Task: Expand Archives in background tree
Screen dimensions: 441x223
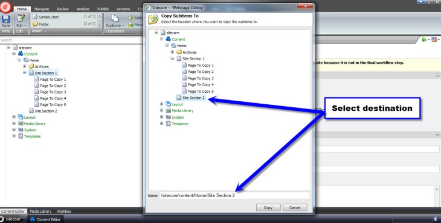Action: tap(25, 66)
